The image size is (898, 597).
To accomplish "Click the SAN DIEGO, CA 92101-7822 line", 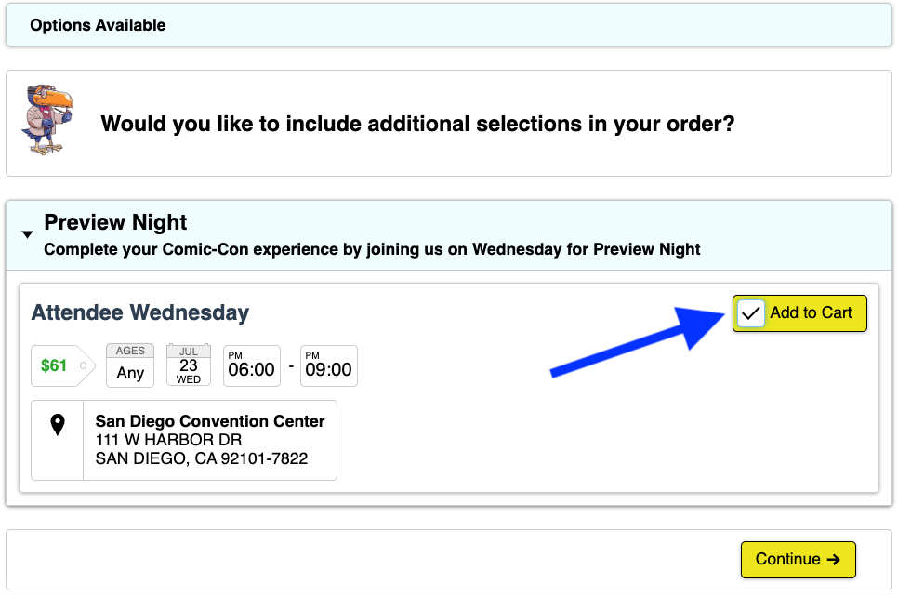I will (201, 458).
